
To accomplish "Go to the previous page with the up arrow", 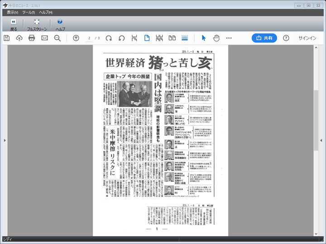I will coord(76,38).
